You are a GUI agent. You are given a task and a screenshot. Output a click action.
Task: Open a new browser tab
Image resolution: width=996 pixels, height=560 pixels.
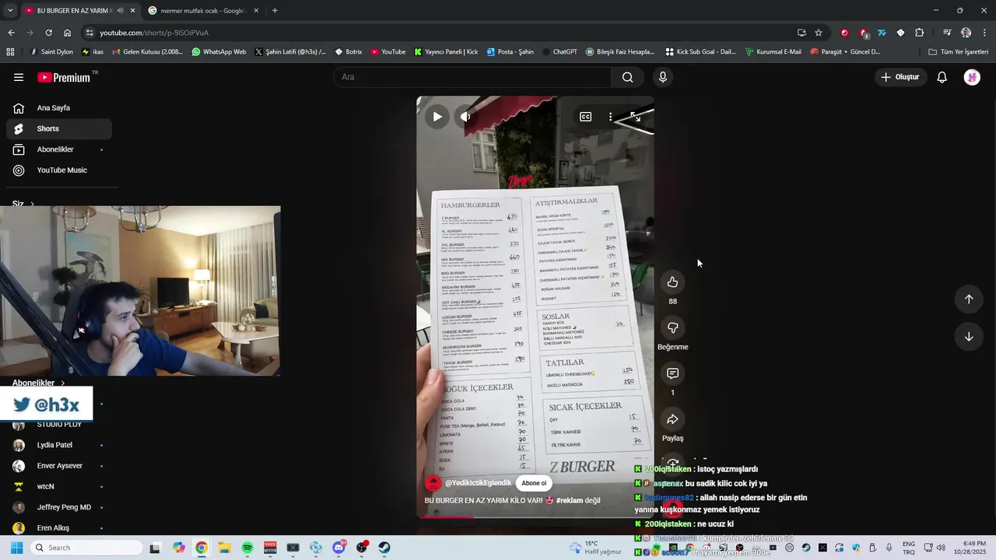pyautogui.click(x=275, y=10)
